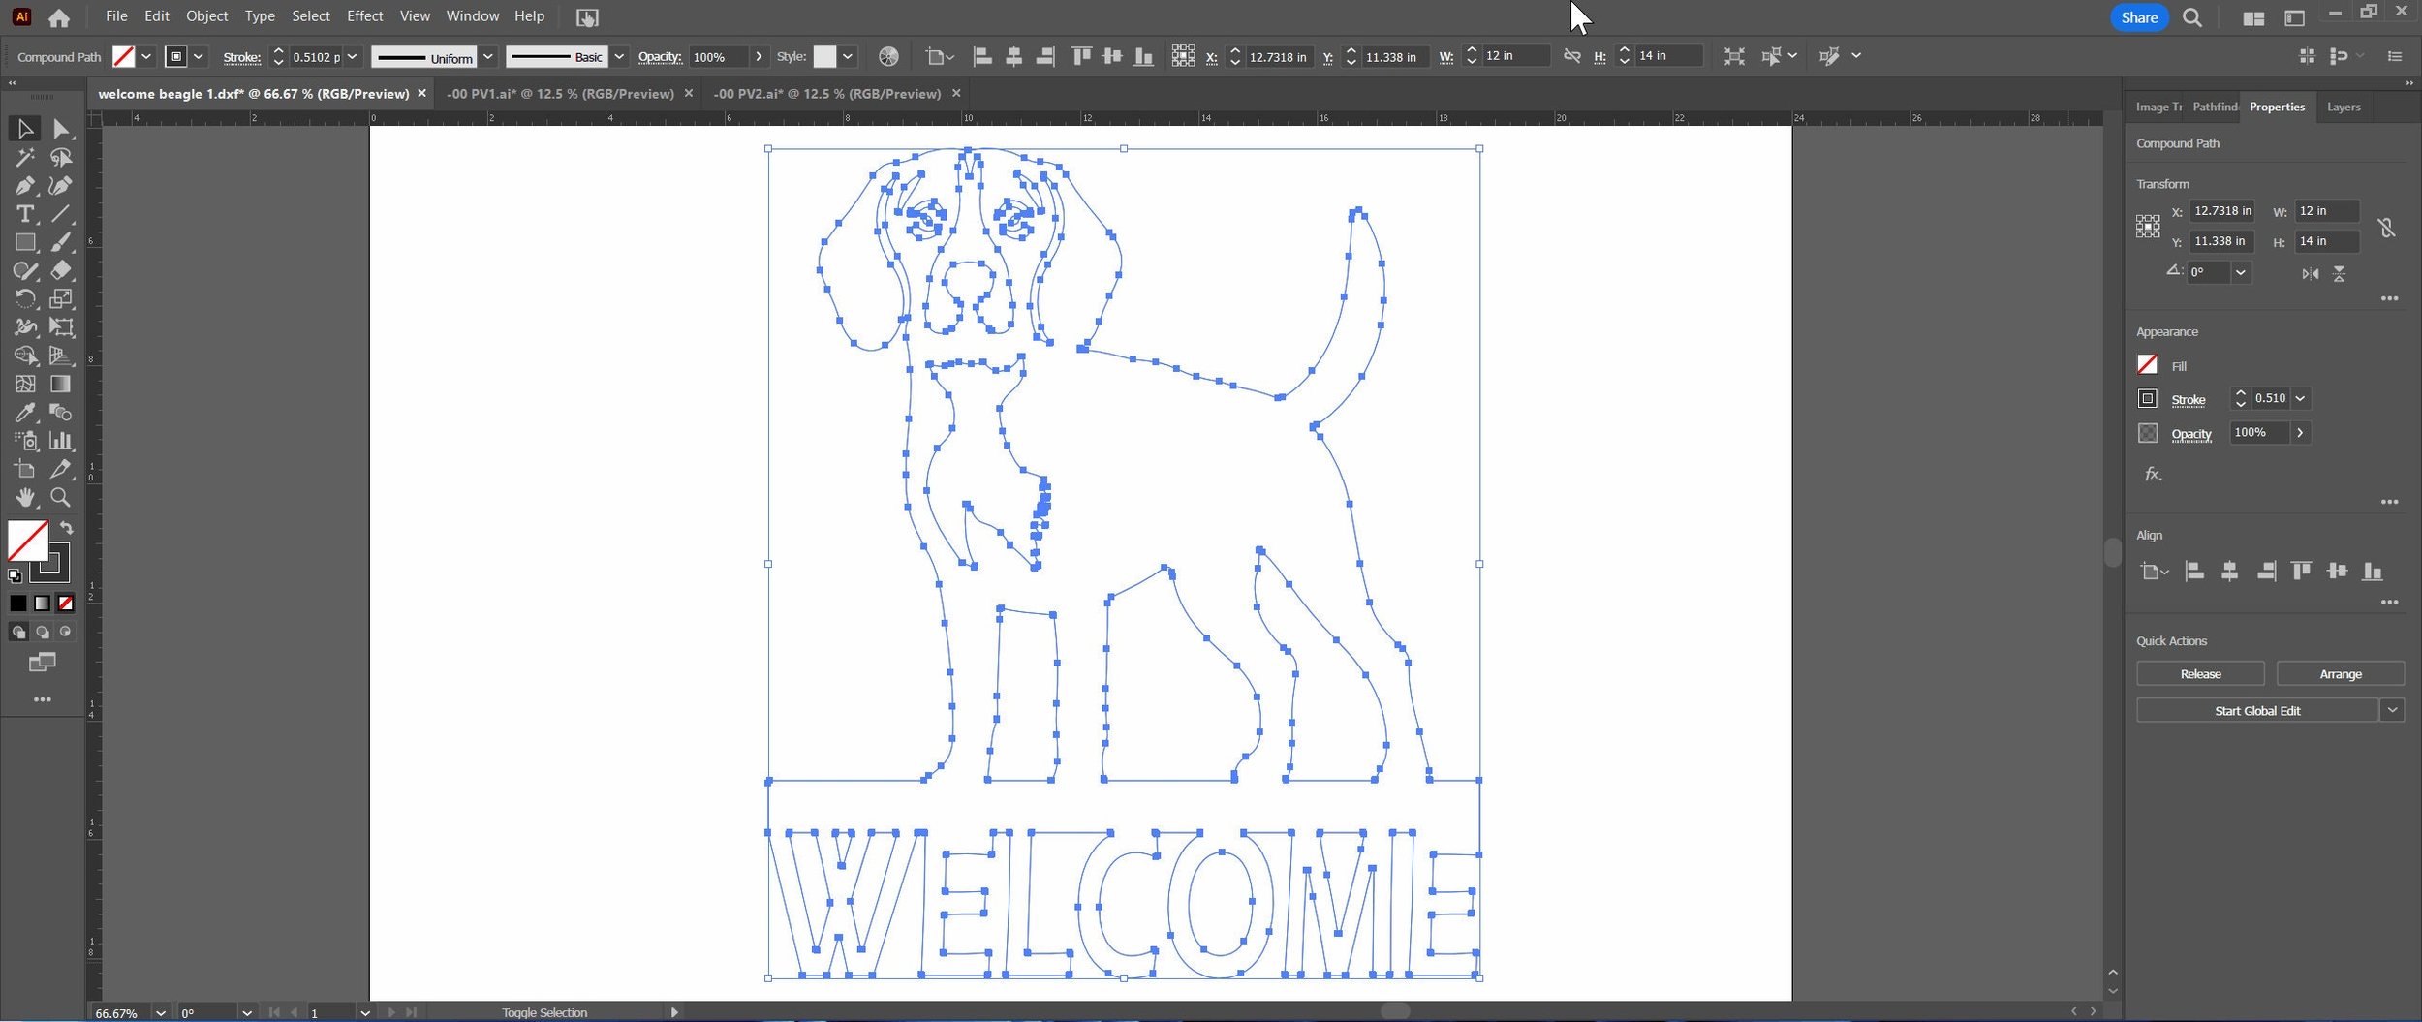
Task: Open the Effect menu
Action: tap(364, 16)
